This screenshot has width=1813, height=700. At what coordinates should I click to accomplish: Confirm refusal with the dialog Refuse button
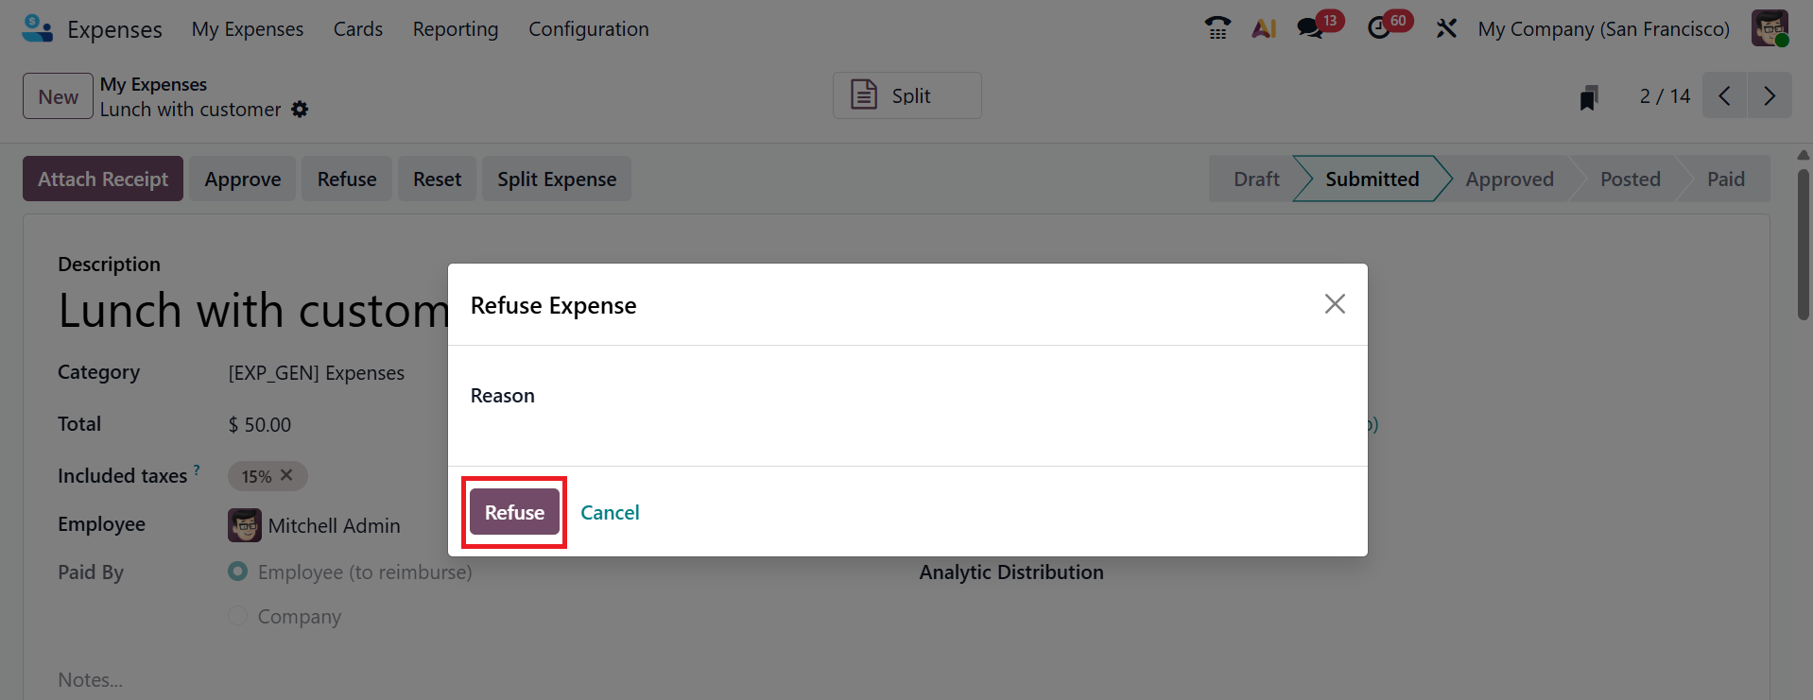514,512
